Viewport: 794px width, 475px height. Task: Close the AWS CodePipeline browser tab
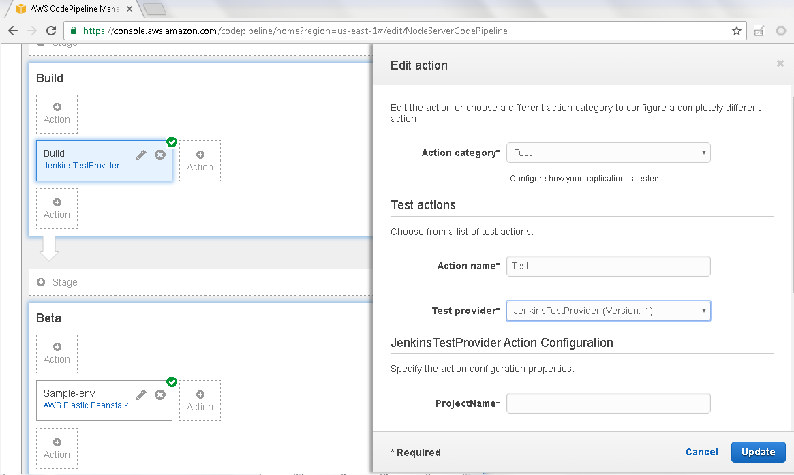129,9
